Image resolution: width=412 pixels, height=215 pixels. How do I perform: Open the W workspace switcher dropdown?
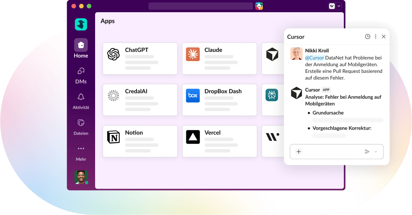pos(335,6)
